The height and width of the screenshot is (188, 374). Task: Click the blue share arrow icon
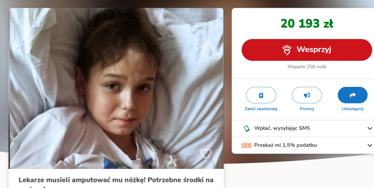tap(352, 95)
